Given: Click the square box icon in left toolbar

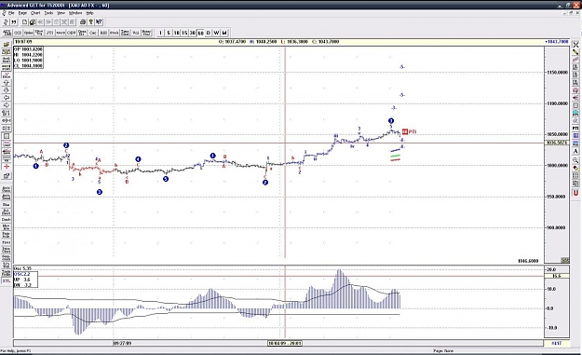Looking at the screenshot, I should pyautogui.click(x=7, y=136).
